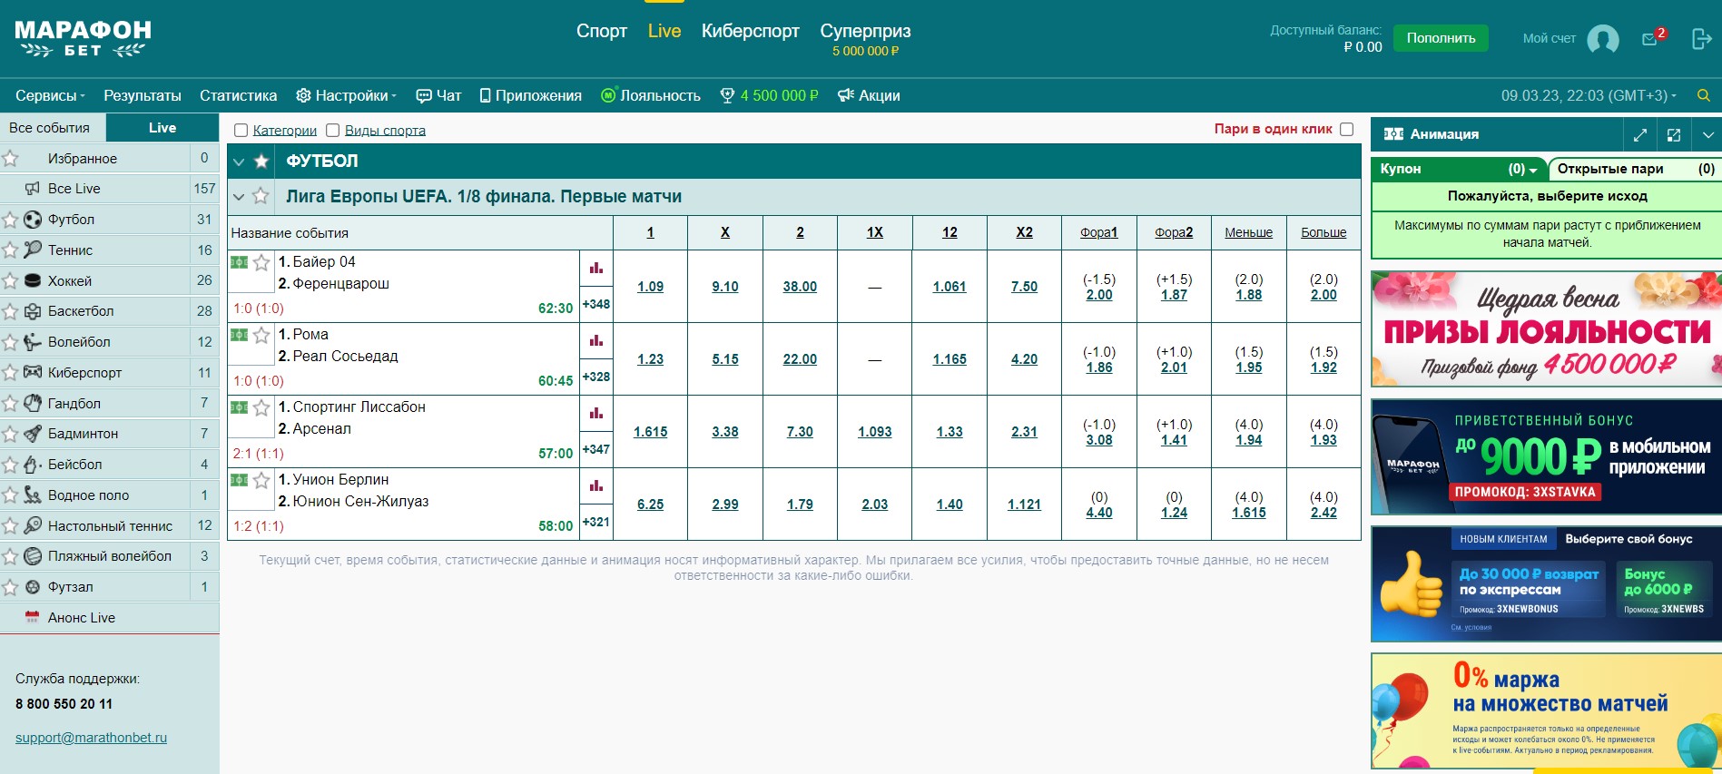Click the star in ФУТБОЛ header
The height and width of the screenshot is (774, 1722).
pos(261,162)
